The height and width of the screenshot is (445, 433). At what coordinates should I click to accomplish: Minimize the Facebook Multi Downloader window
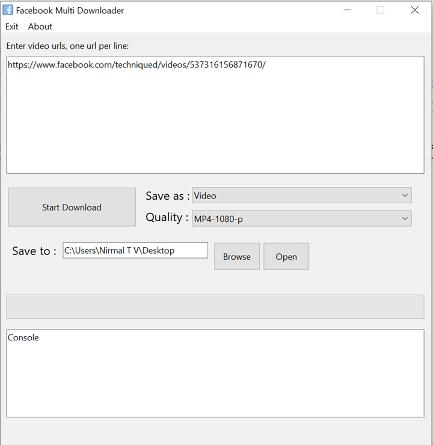347,10
